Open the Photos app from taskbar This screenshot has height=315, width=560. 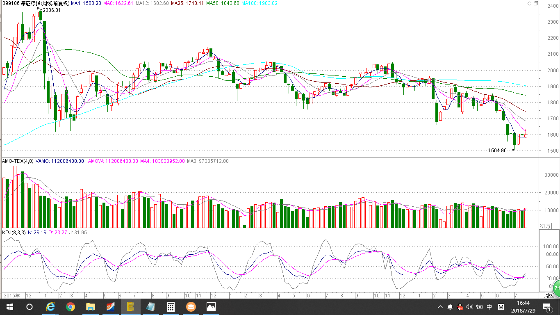pos(211,307)
